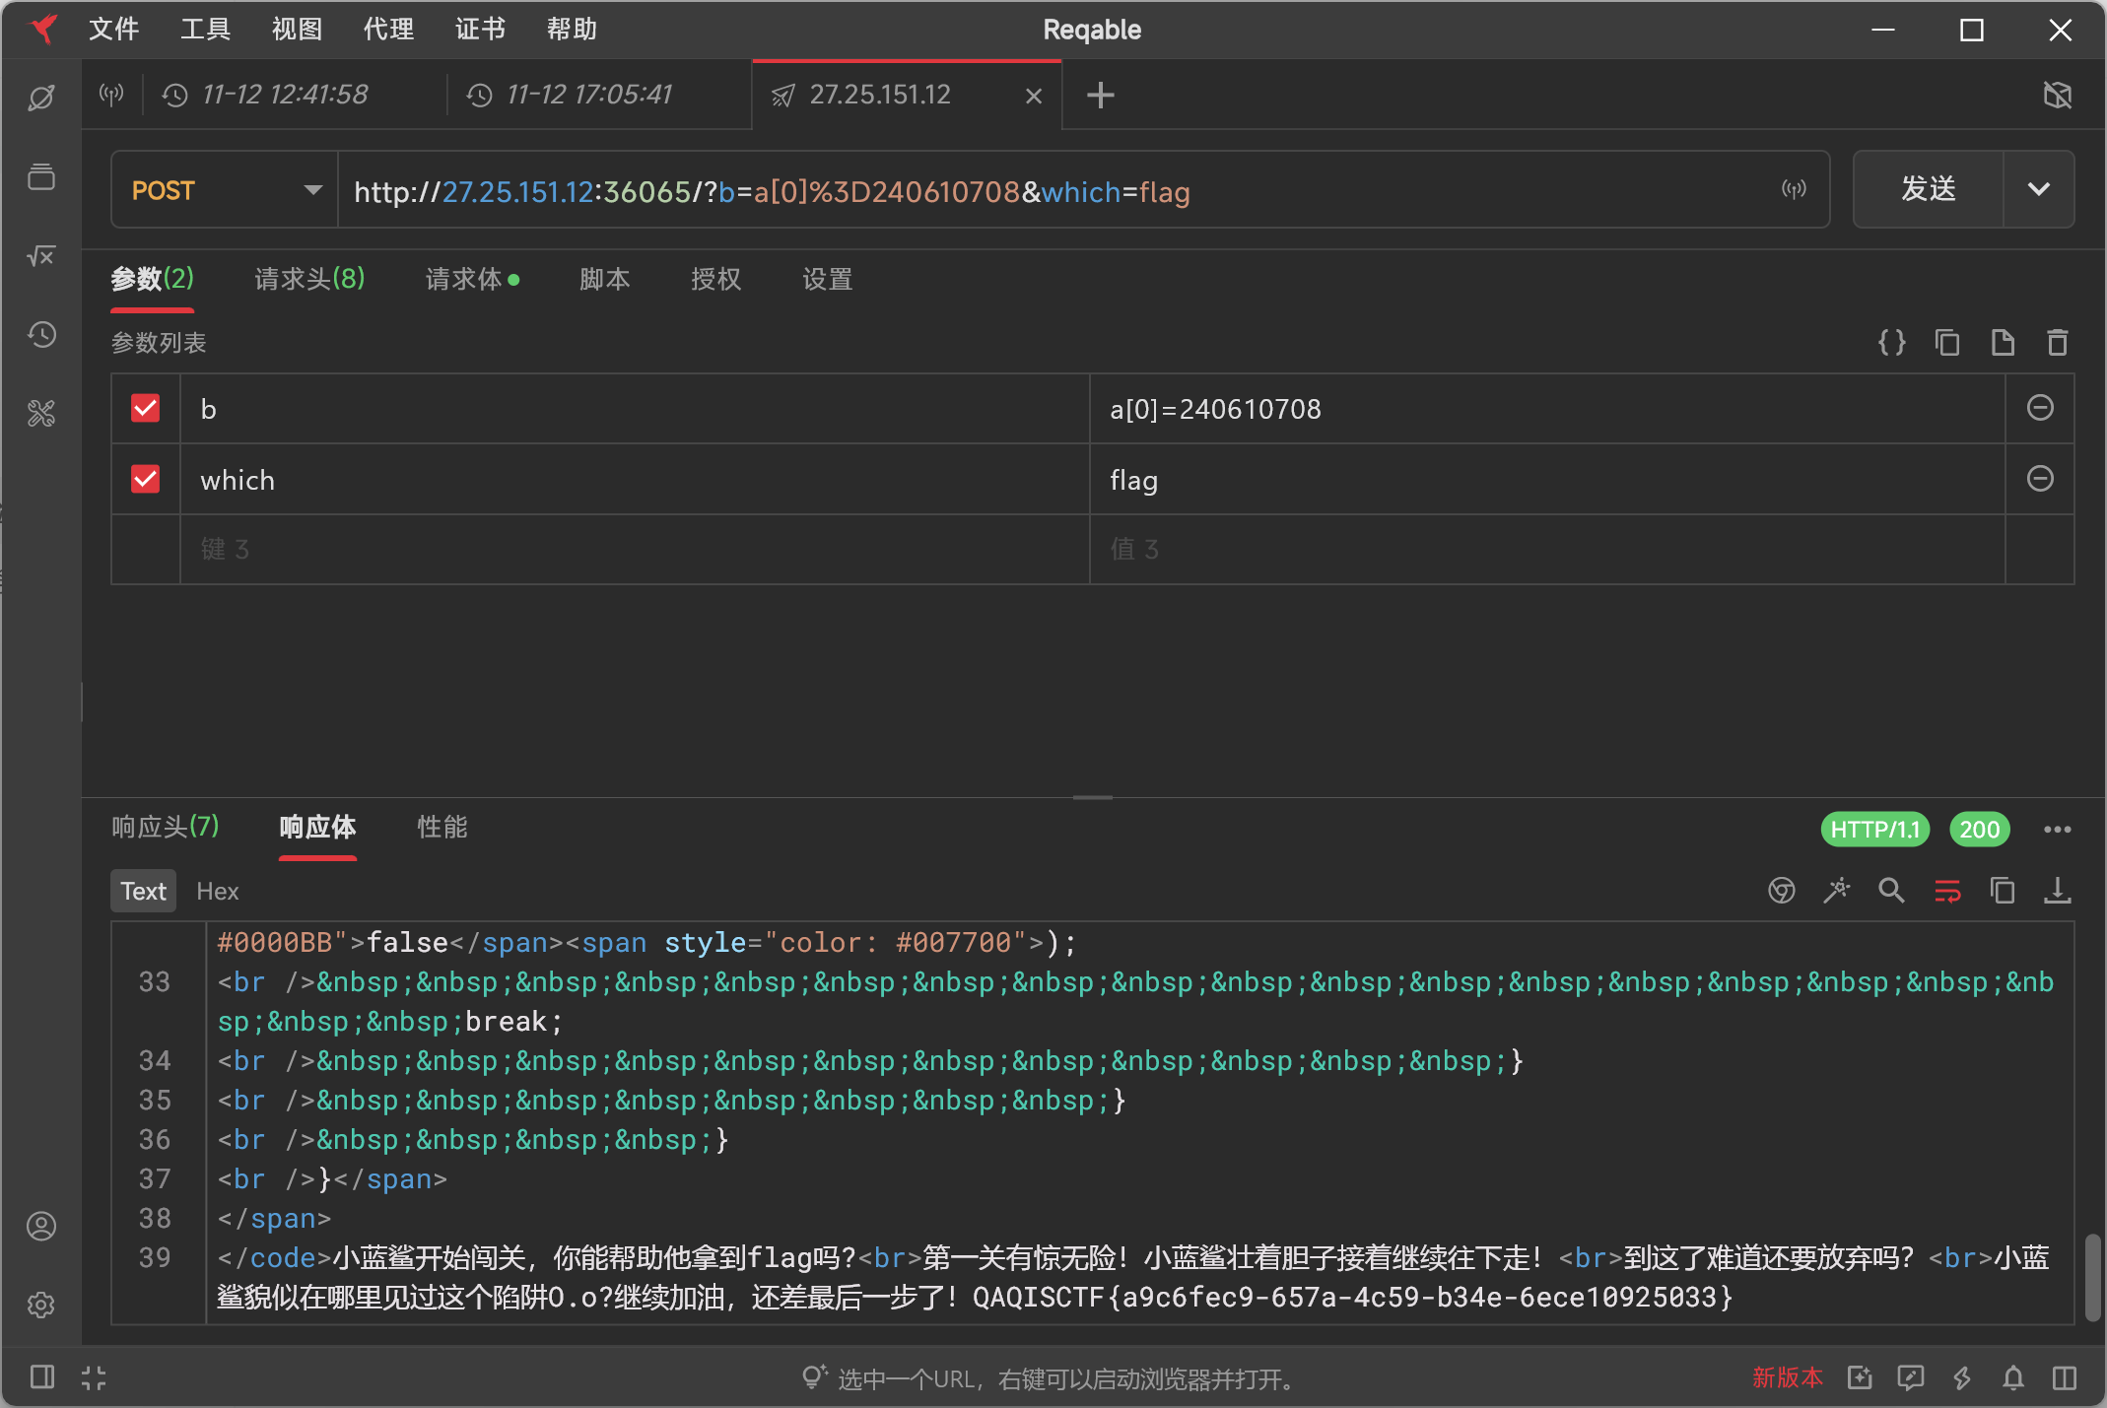Screen dimensions: 2107x1408
Task: Click the trash icon to clear parameters
Action: click(2057, 343)
